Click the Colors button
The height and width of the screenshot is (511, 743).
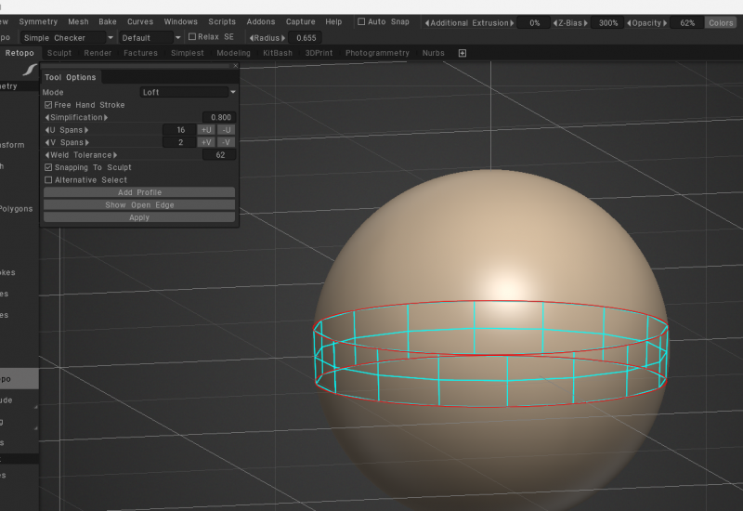click(x=722, y=22)
